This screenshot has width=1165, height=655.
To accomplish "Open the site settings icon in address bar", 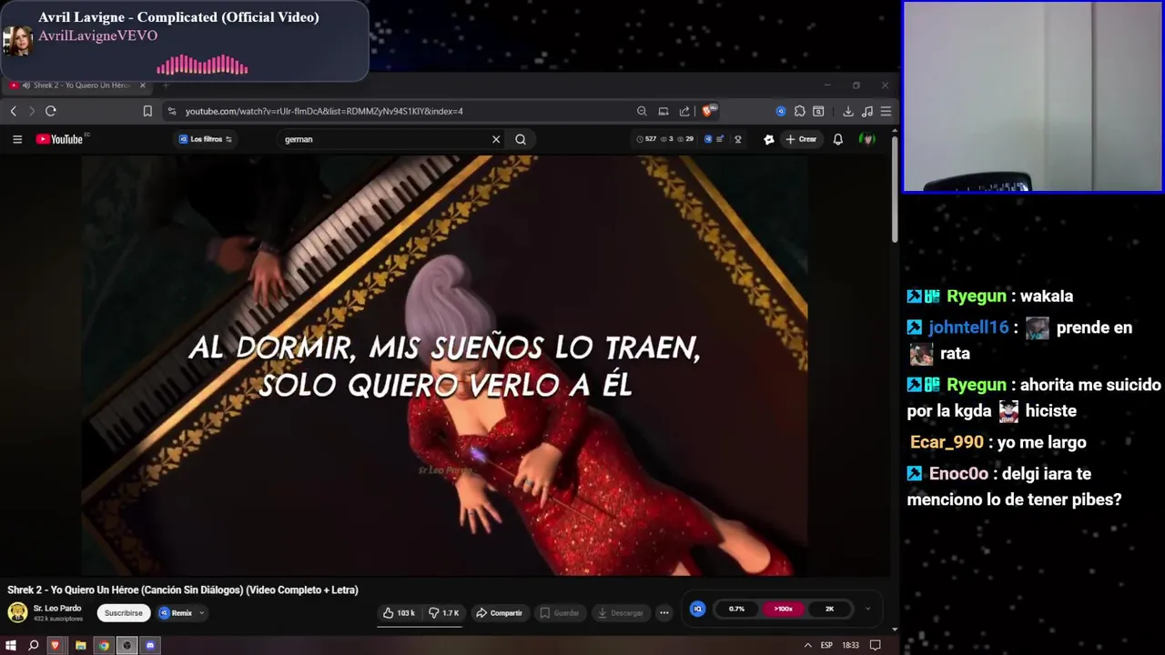I will (171, 111).
